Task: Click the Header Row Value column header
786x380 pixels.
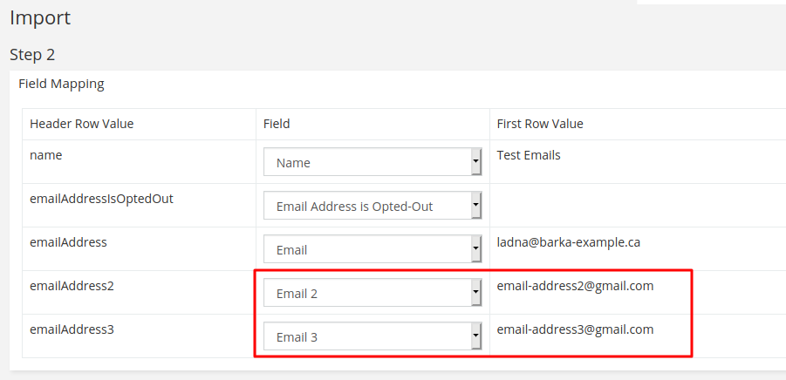Action: [x=81, y=124]
